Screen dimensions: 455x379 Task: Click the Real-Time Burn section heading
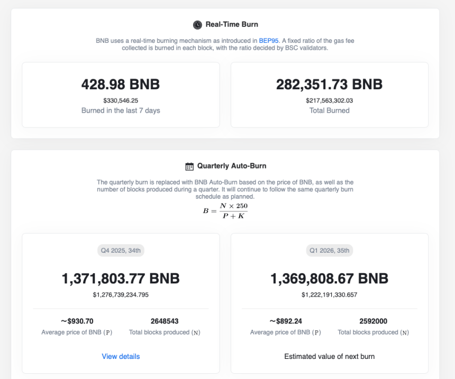(232, 24)
